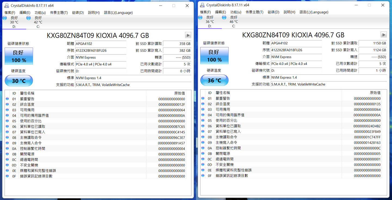Toggle the indicator for 可用備用 attribute
The image size is (392, 200).
point(7,110)
